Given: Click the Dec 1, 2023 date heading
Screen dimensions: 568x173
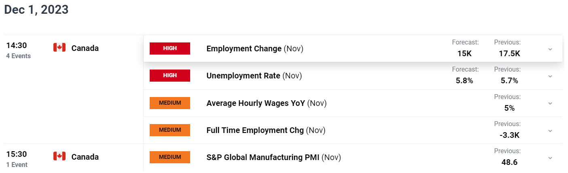Looking at the screenshot, I should [x=36, y=10].
